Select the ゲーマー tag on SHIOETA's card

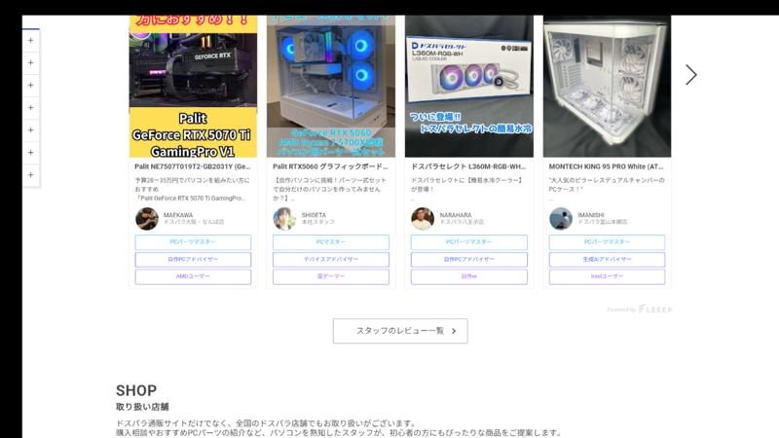(331, 276)
